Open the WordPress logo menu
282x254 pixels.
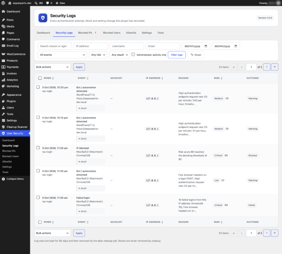click(3, 3)
